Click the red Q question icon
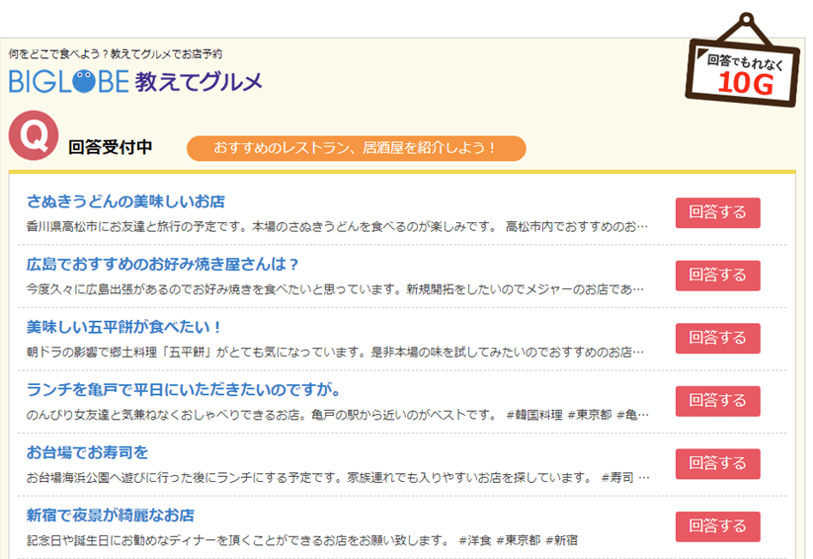 pyautogui.click(x=34, y=136)
